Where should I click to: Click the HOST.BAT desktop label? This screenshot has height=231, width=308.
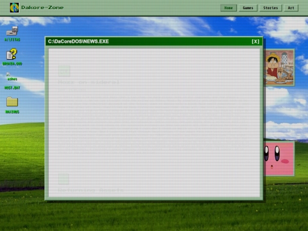(12, 88)
